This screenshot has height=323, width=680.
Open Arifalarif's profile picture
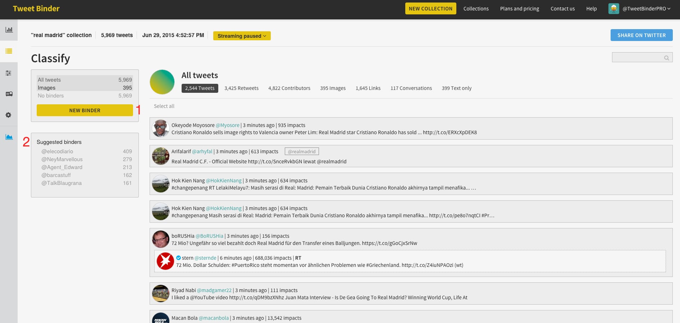[x=161, y=156]
